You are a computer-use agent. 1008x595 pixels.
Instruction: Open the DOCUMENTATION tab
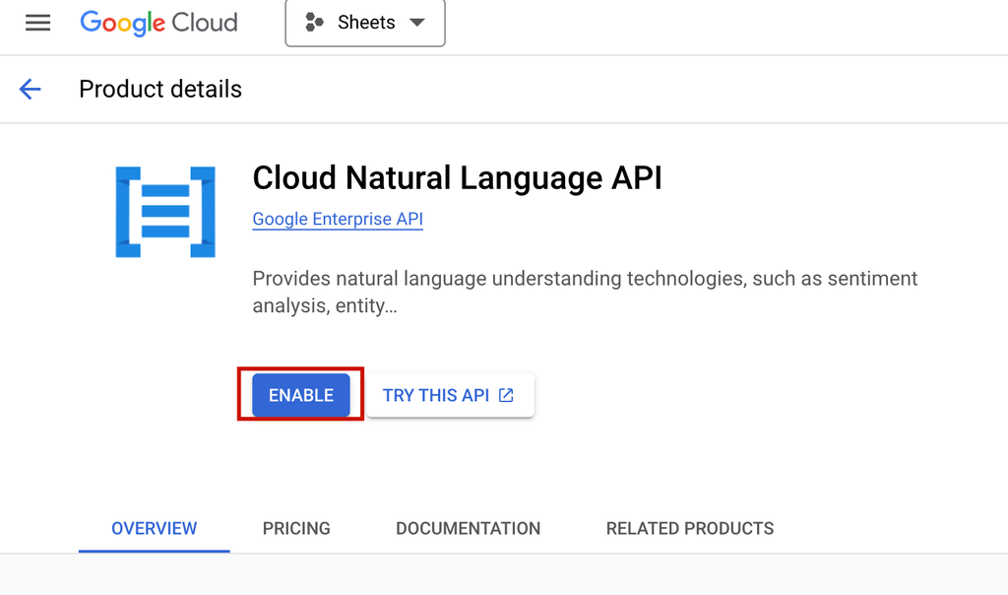pyautogui.click(x=468, y=528)
